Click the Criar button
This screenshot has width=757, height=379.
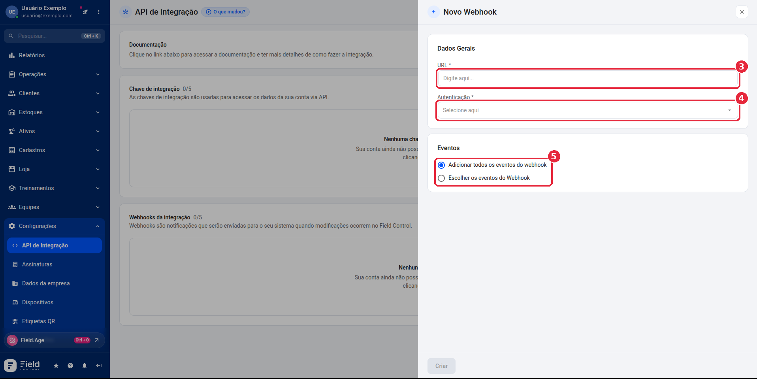(x=441, y=366)
